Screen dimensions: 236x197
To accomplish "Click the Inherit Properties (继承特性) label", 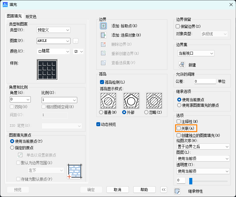I will tap(195, 191).
